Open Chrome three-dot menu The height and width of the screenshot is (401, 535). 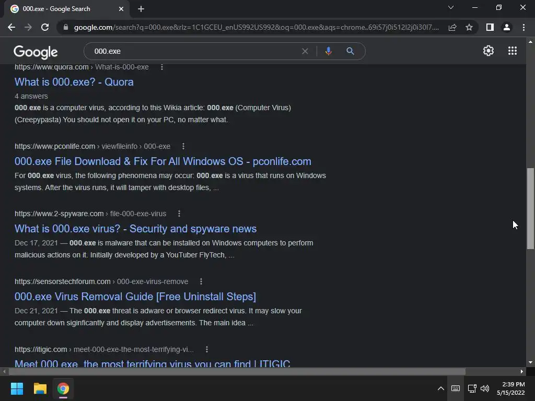click(524, 27)
